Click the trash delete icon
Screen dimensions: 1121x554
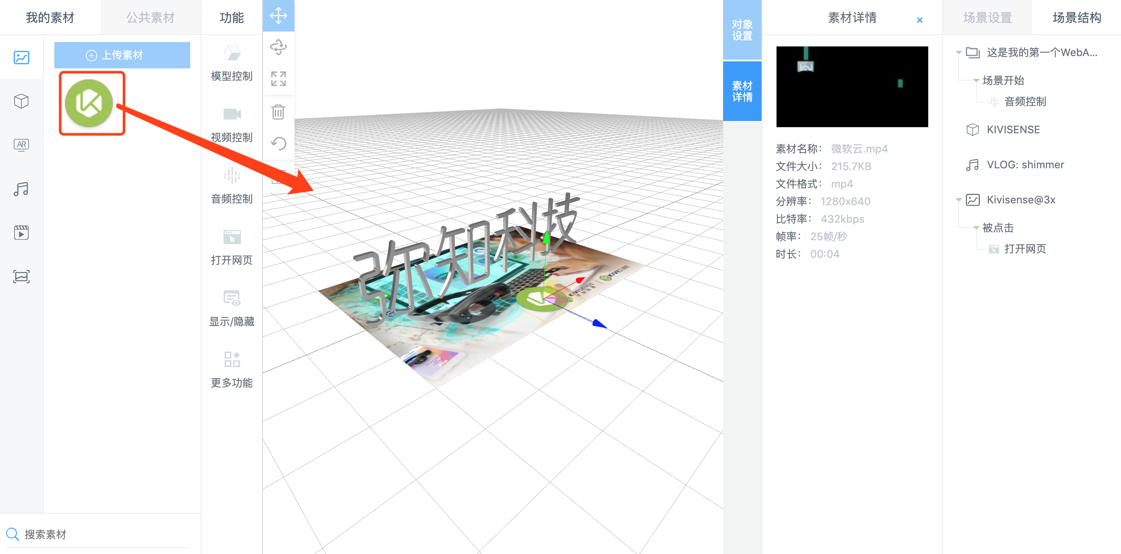pos(278,112)
